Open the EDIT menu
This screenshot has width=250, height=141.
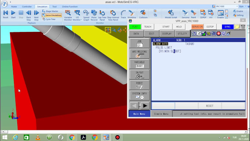tap(151, 34)
